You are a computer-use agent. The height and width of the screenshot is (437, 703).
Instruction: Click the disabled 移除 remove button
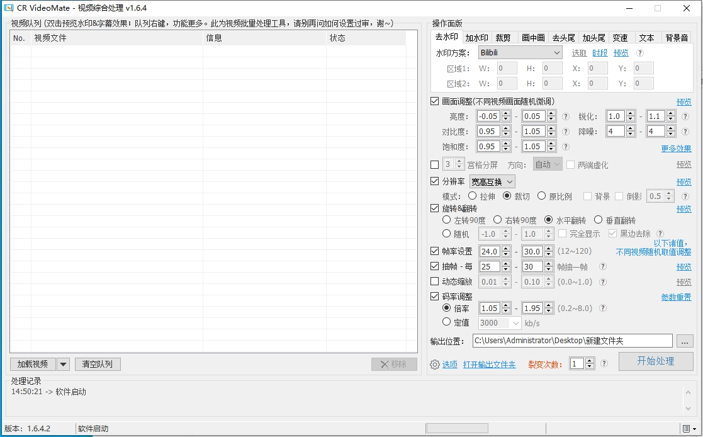[394, 365]
